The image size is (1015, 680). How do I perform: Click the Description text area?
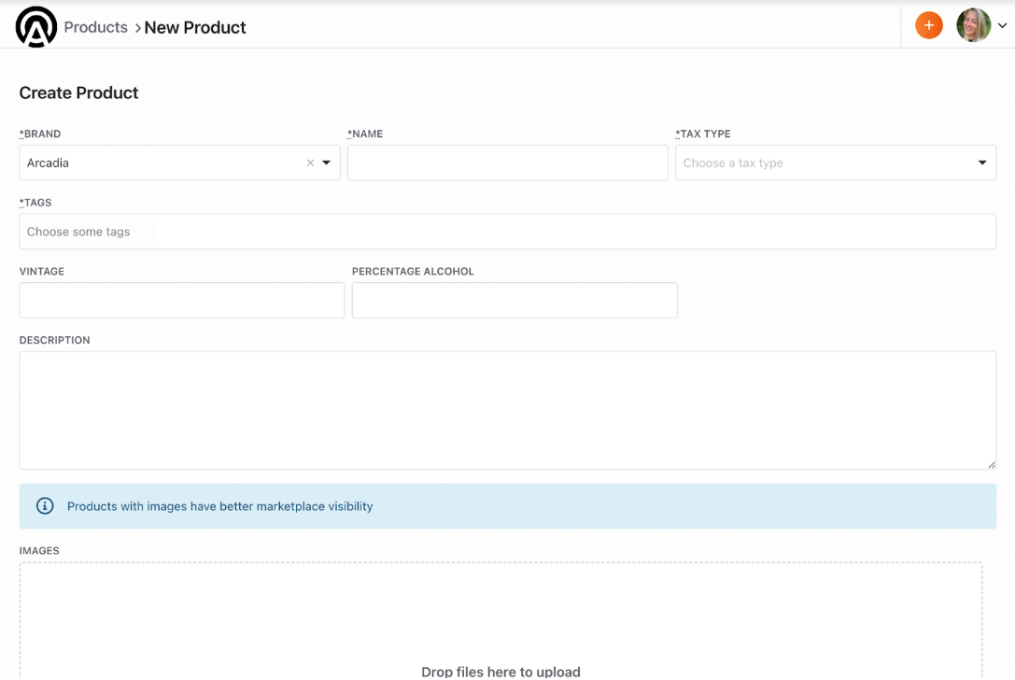(507, 409)
